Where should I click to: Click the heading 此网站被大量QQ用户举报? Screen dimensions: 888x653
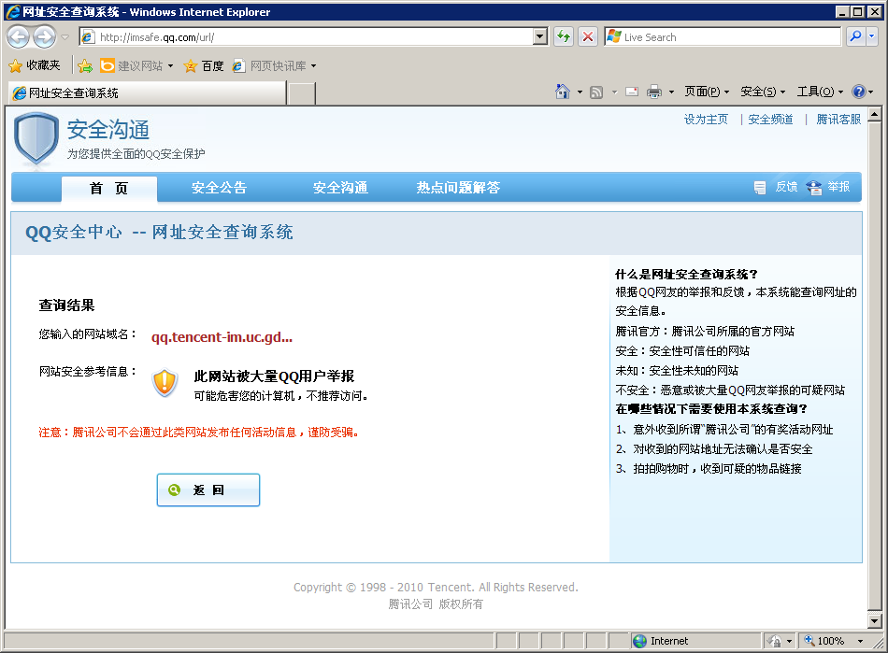274,376
